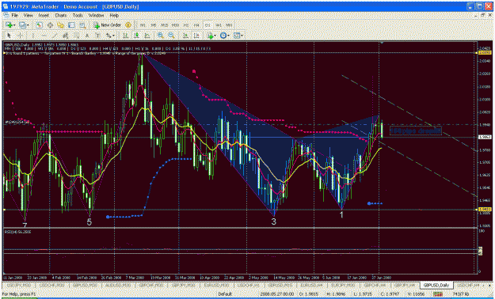Click the chart pattern label box text
The height and width of the screenshot is (299, 495).
coord(416,131)
